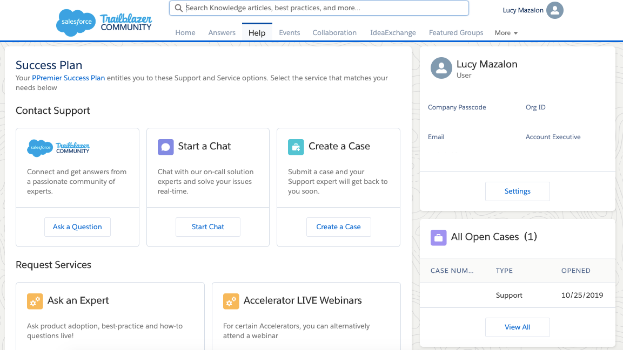
Task: Click the Success Plan page title
Action: click(x=49, y=65)
